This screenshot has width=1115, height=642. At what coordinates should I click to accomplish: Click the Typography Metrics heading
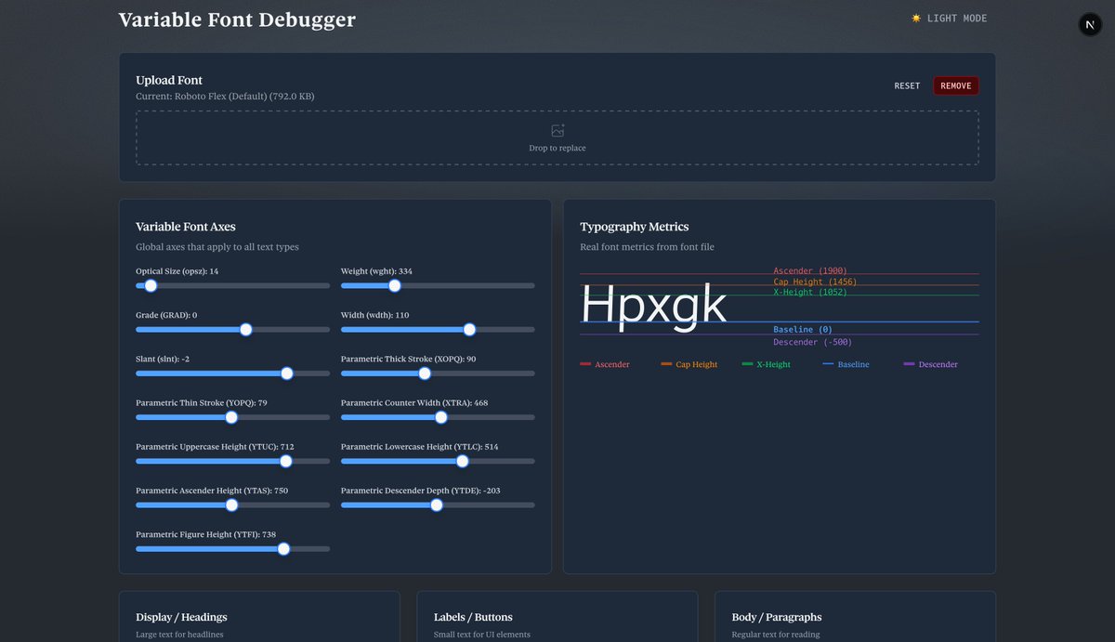(635, 227)
